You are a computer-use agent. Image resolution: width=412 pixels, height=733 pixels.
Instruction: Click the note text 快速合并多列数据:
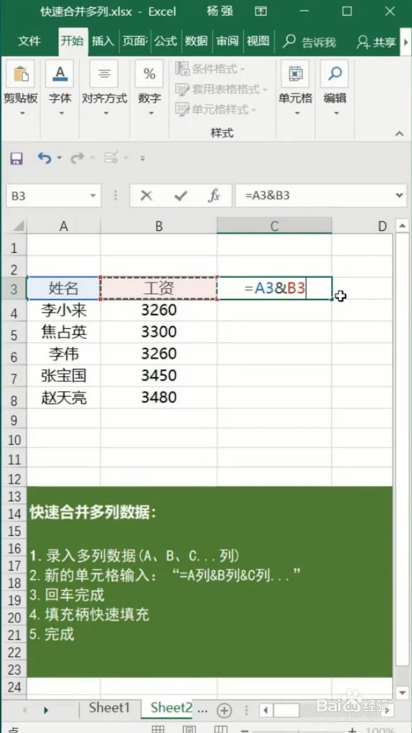coord(93,512)
